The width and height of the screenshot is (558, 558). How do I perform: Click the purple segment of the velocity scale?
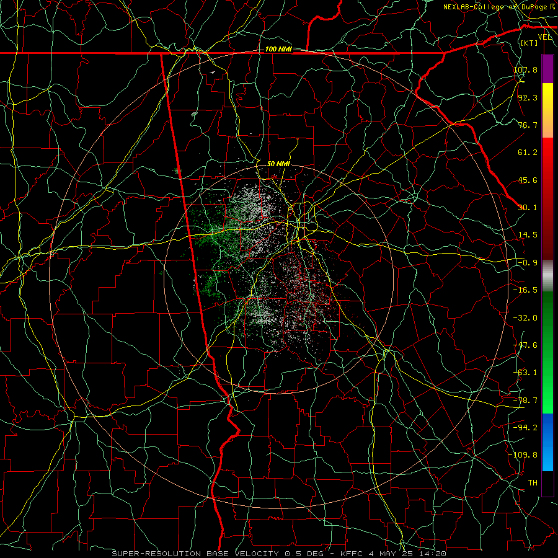(x=547, y=69)
